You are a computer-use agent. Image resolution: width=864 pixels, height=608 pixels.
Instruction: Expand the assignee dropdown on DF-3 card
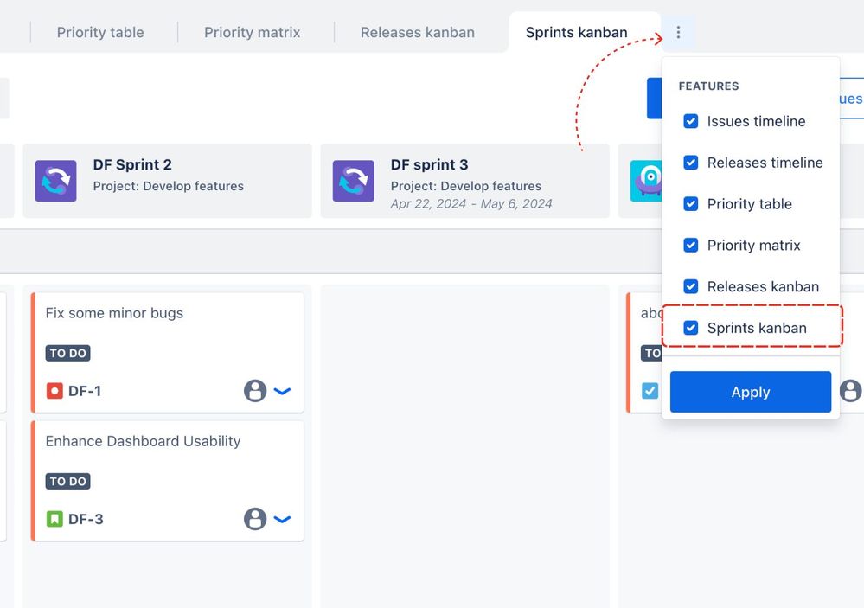(x=282, y=520)
